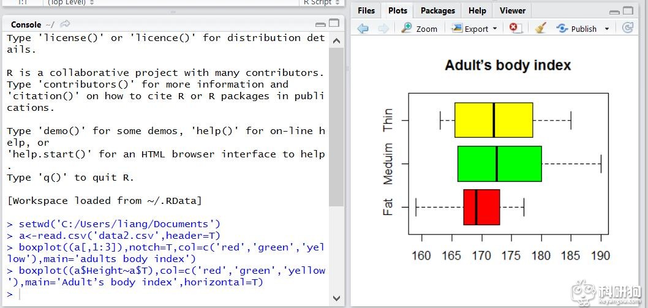The width and height of the screenshot is (648, 308).
Task: View current working directory arrow icon
Action: tap(66, 24)
